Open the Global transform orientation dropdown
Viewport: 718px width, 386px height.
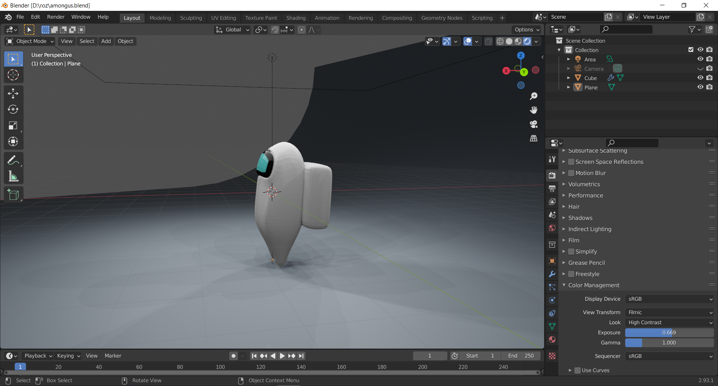(232, 30)
